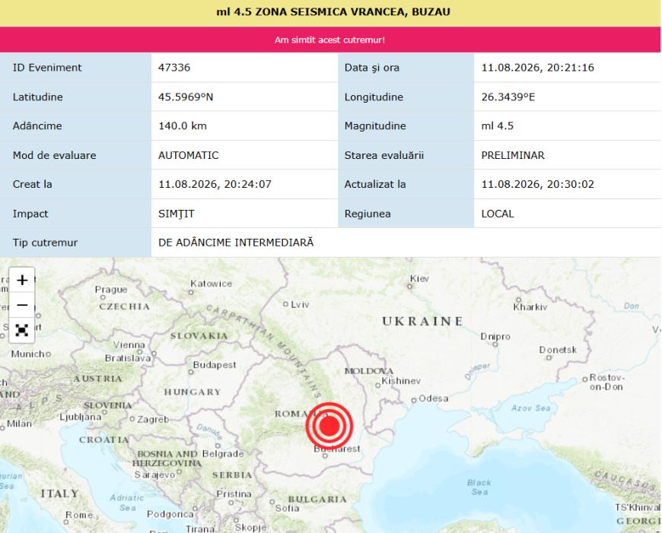
Task: Click Zagreb on the map
Action: coord(153,420)
